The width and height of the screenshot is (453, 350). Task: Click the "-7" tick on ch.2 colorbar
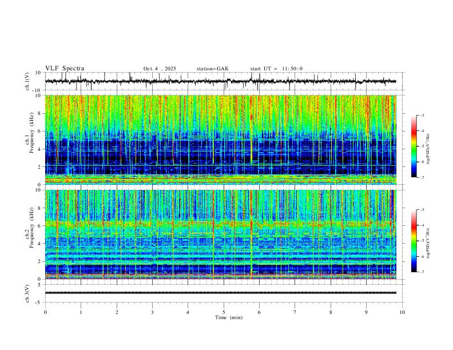pos(422,272)
